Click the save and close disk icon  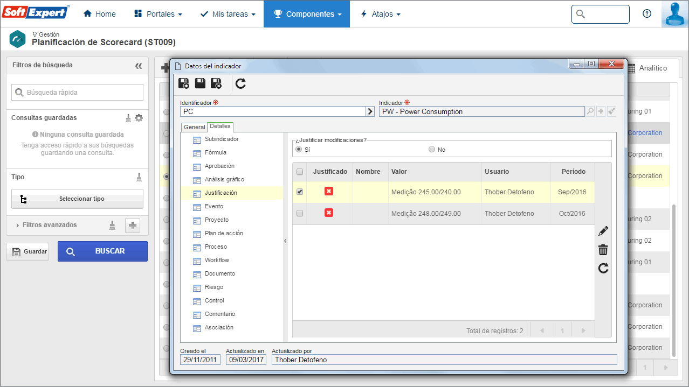click(216, 83)
